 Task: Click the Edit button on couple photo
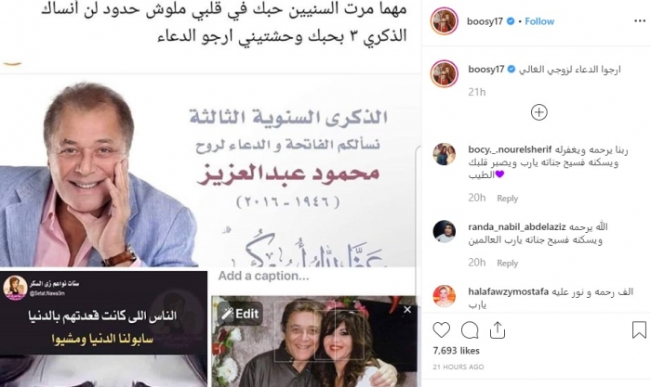click(x=240, y=314)
